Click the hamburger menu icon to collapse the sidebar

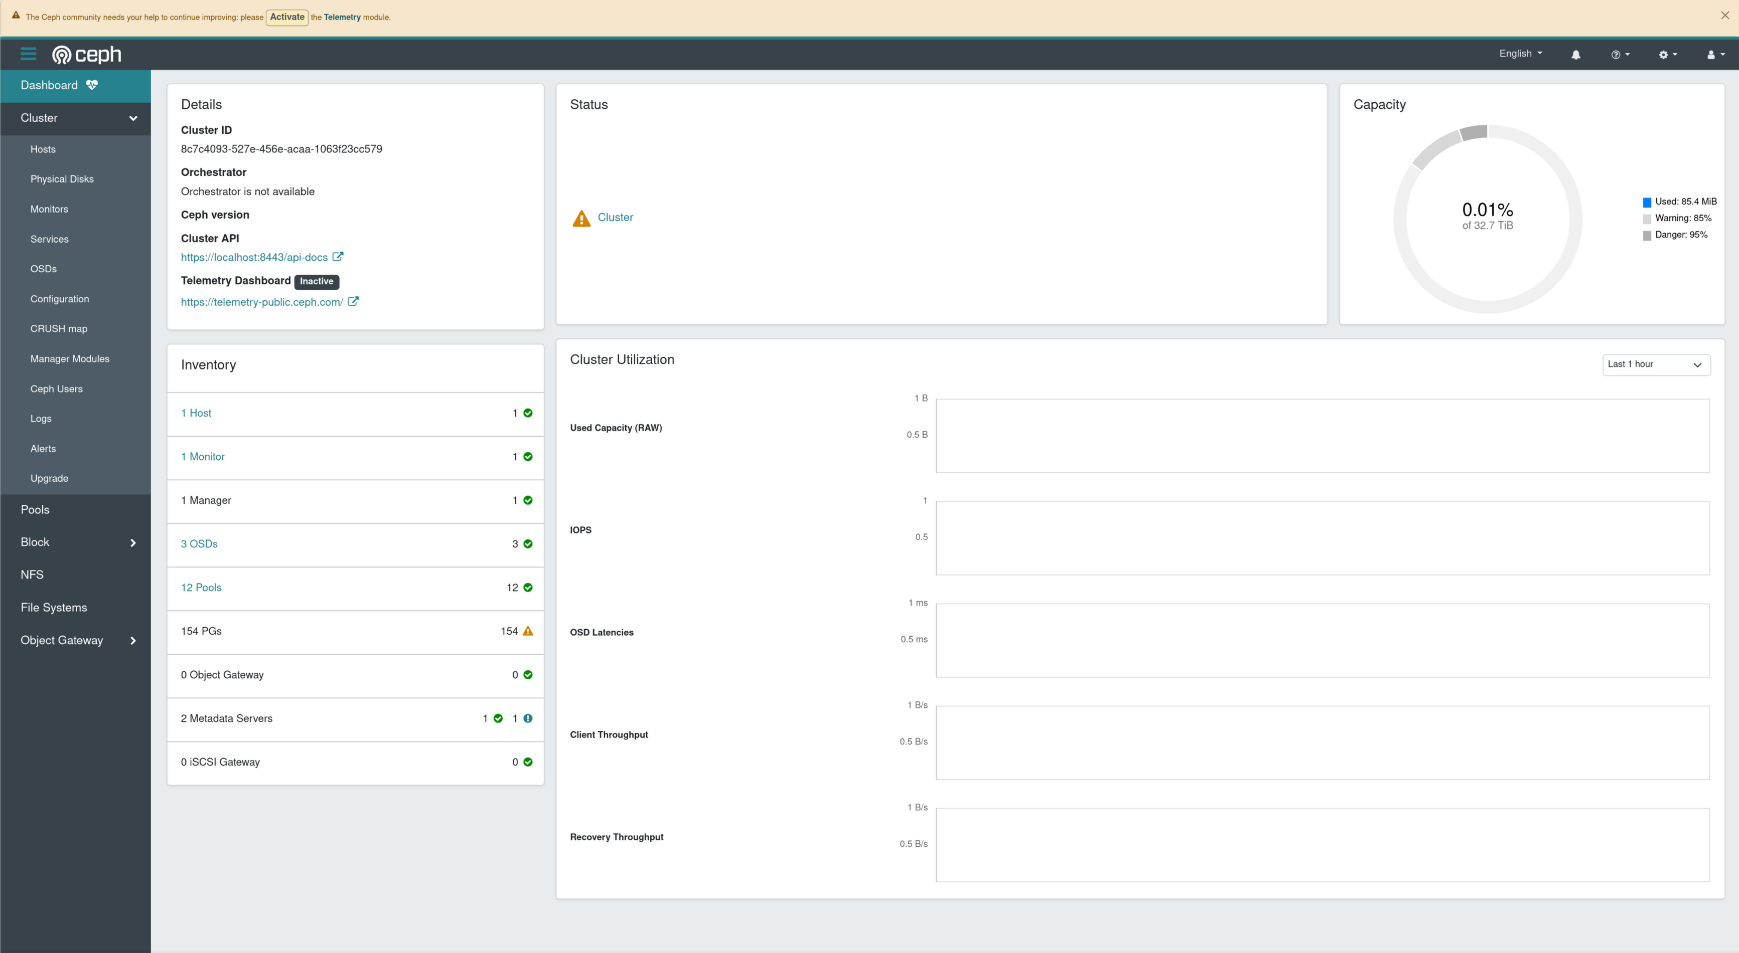[29, 54]
